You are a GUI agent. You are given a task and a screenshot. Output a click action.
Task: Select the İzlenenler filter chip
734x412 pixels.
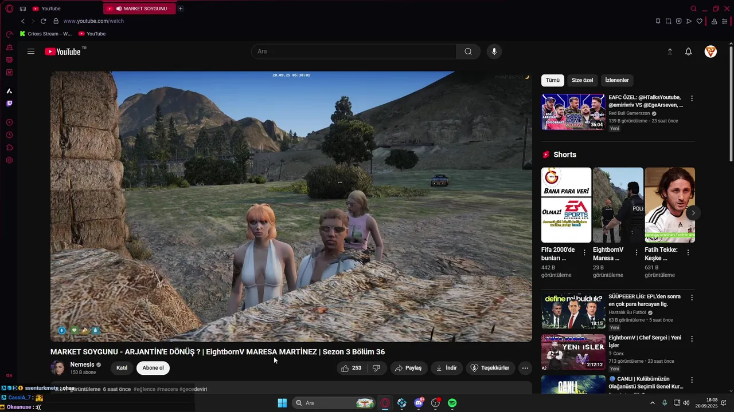pos(617,80)
